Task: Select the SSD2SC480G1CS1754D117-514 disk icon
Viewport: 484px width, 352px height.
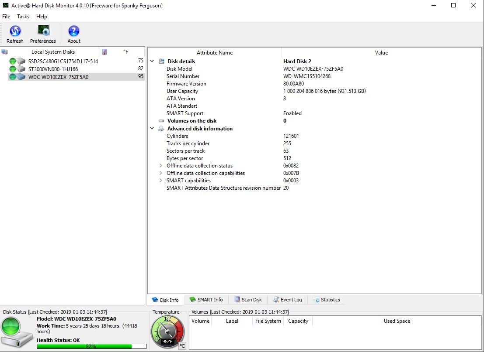Action: pyautogui.click(x=17, y=62)
